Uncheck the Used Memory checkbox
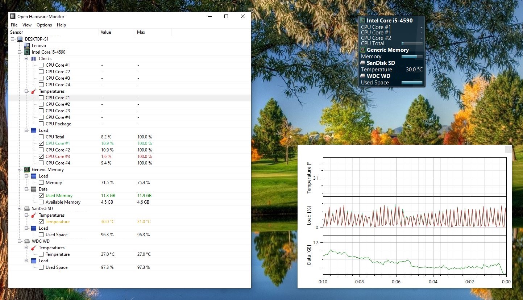This screenshot has width=523, height=300. click(x=41, y=196)
